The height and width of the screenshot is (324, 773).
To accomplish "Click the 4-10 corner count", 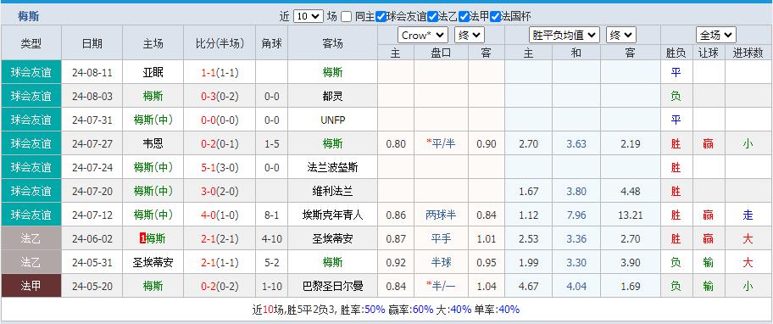I will 271,238.
